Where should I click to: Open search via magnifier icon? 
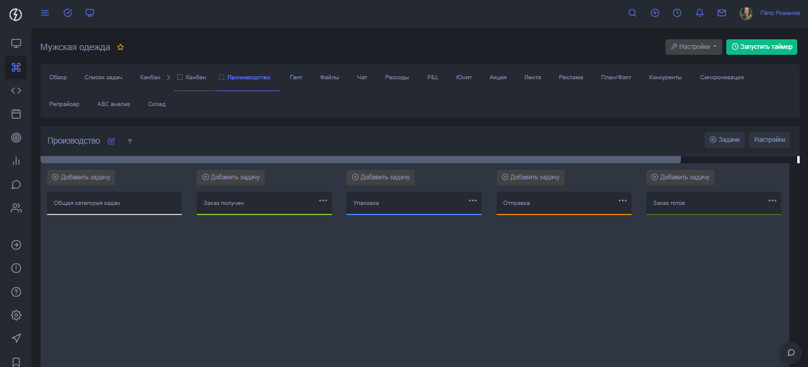(633, 13)
